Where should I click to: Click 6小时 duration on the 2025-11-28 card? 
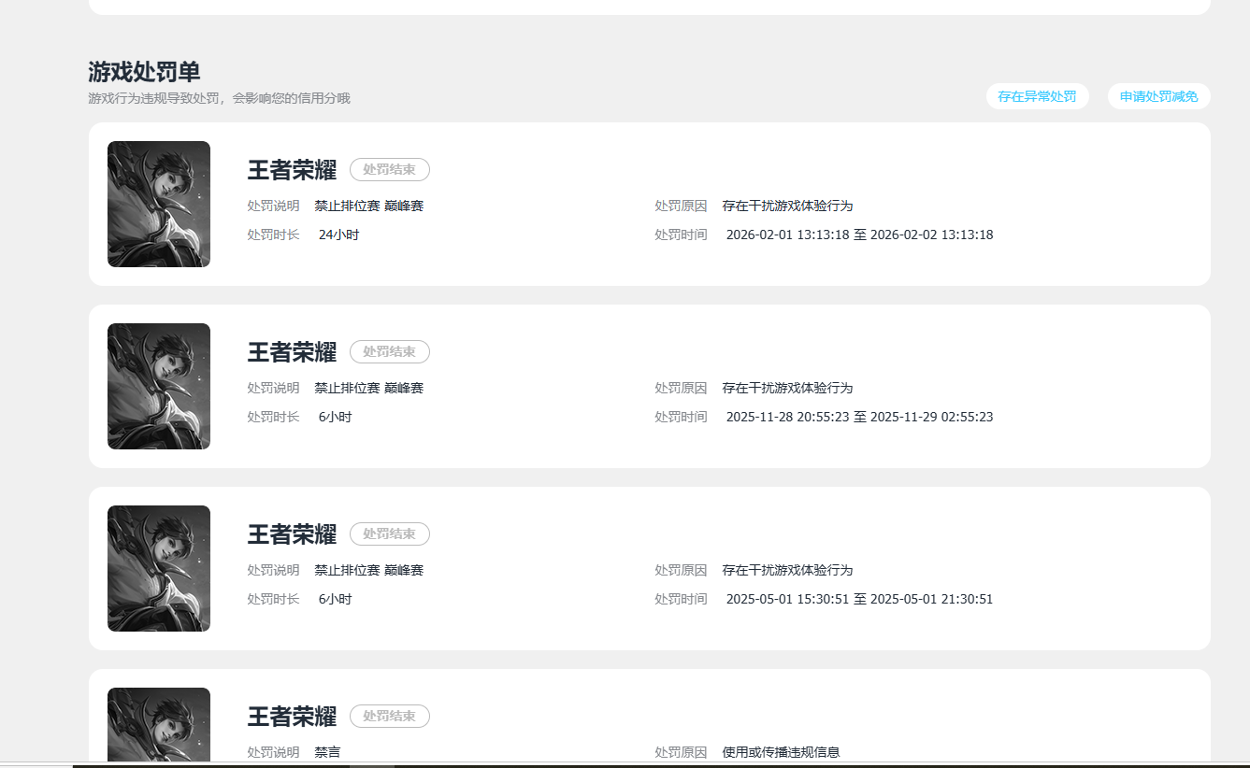point(335,417)
